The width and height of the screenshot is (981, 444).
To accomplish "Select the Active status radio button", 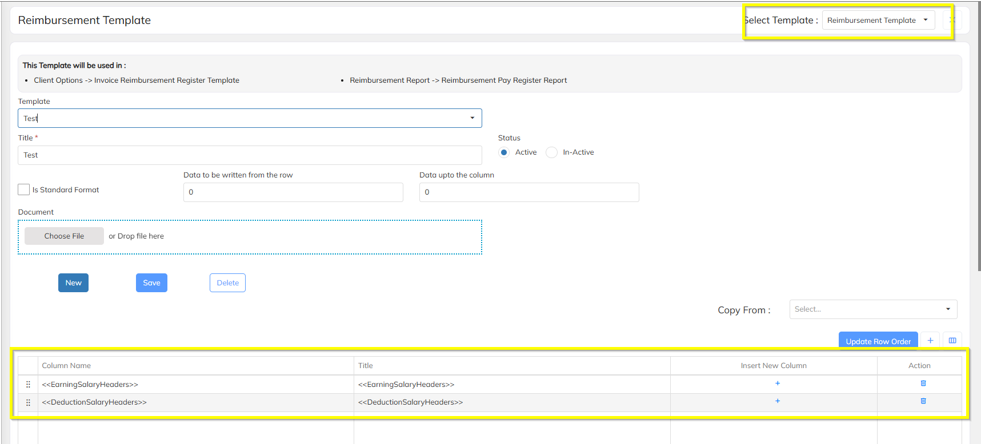I will 504,152.
